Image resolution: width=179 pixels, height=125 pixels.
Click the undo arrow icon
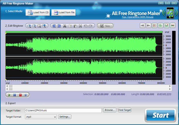85,26
